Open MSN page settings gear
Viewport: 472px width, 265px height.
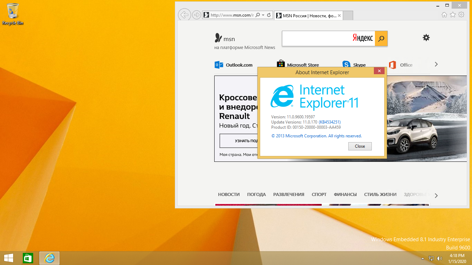click(x=426, y=38)
